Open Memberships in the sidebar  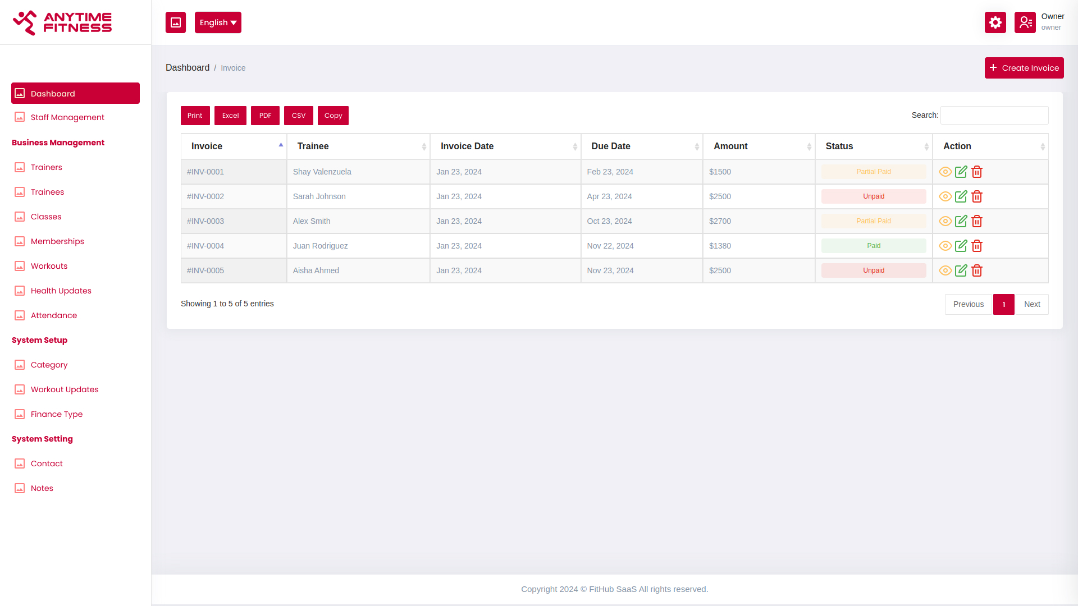57,241
